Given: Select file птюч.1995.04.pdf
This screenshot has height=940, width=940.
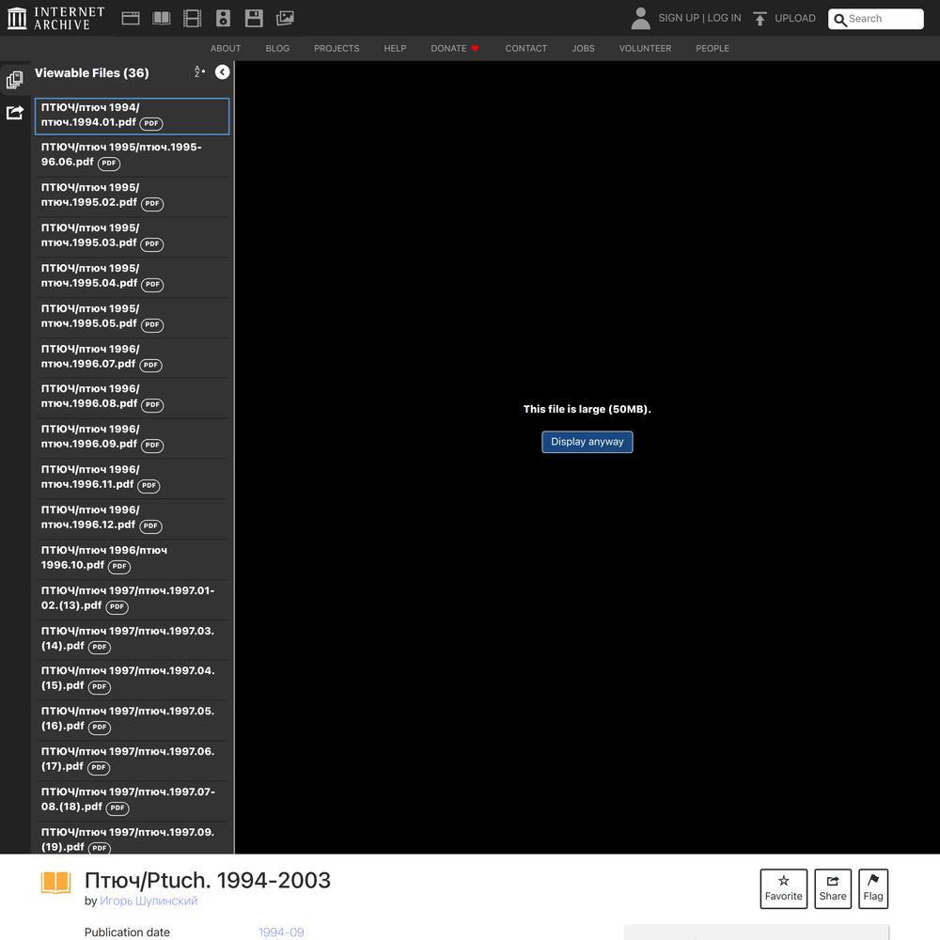Looking at the screenshot, I should pos(132,276).
